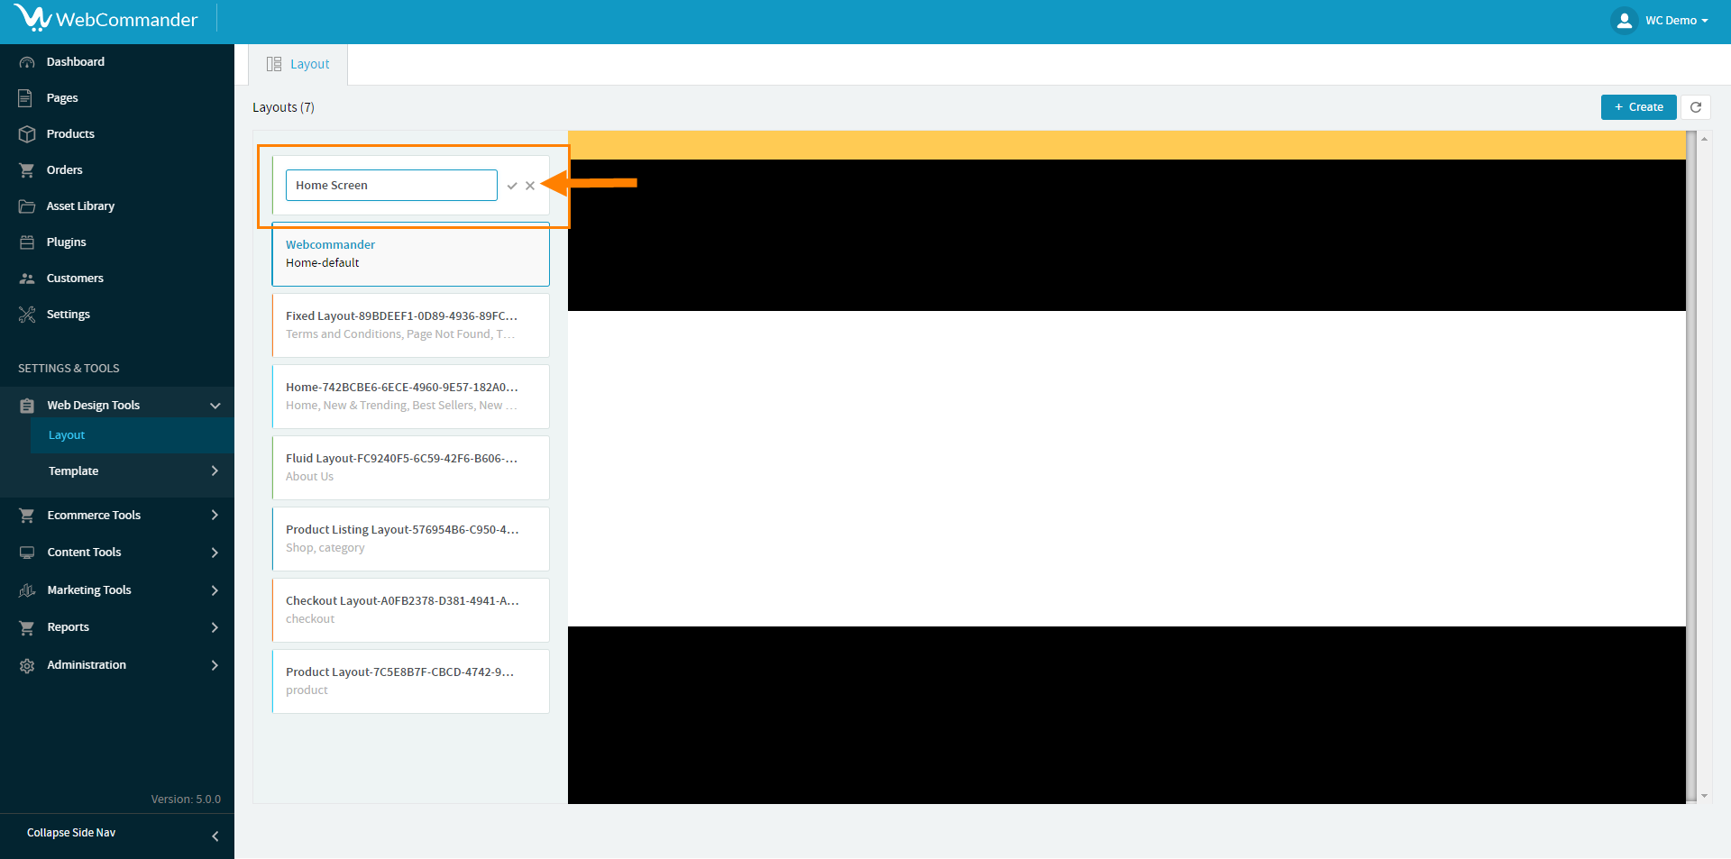Click the Create layout button

[1638, 107]
